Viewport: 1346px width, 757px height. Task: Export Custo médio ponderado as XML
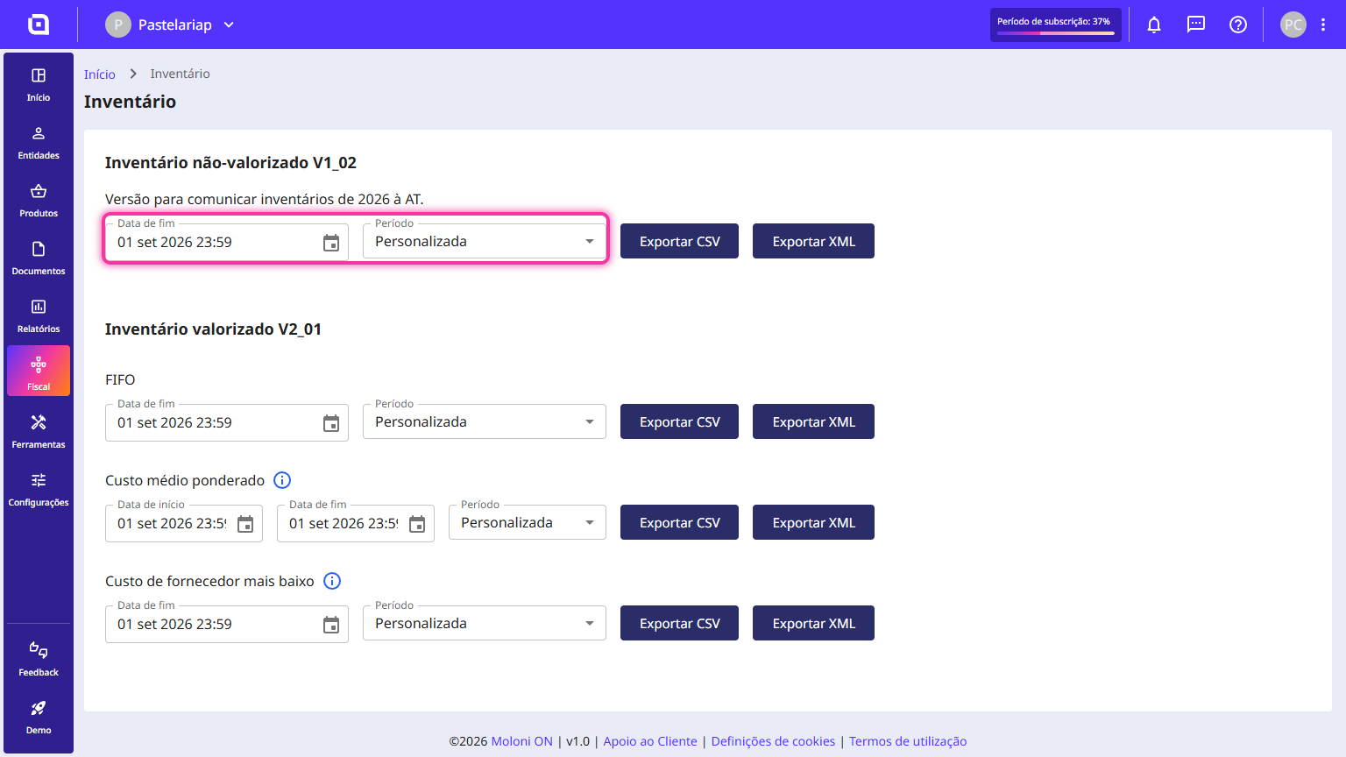coord(813,522)
